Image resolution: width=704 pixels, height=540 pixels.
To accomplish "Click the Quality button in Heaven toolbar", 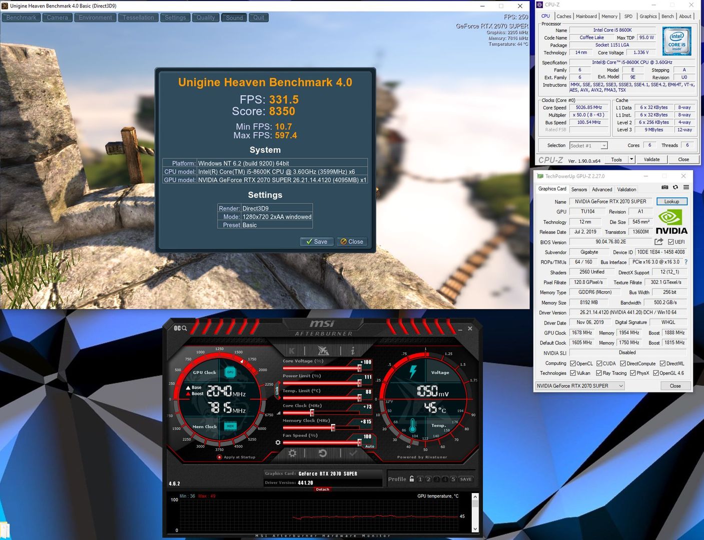I will [205, 17].
